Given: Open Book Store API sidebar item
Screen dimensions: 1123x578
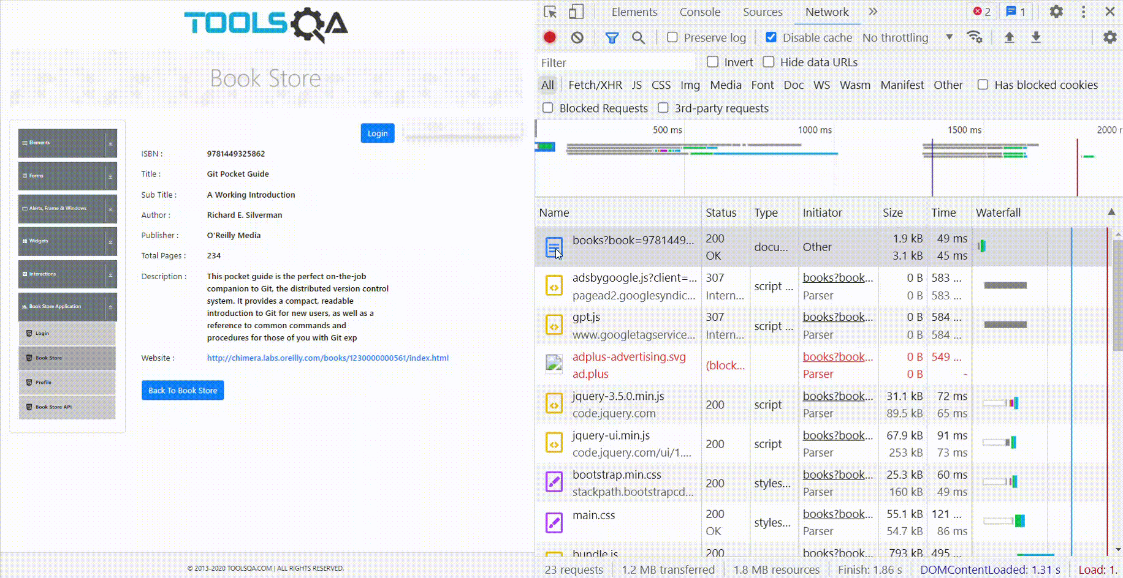Looking at the screenshot, I should [67, 407].
